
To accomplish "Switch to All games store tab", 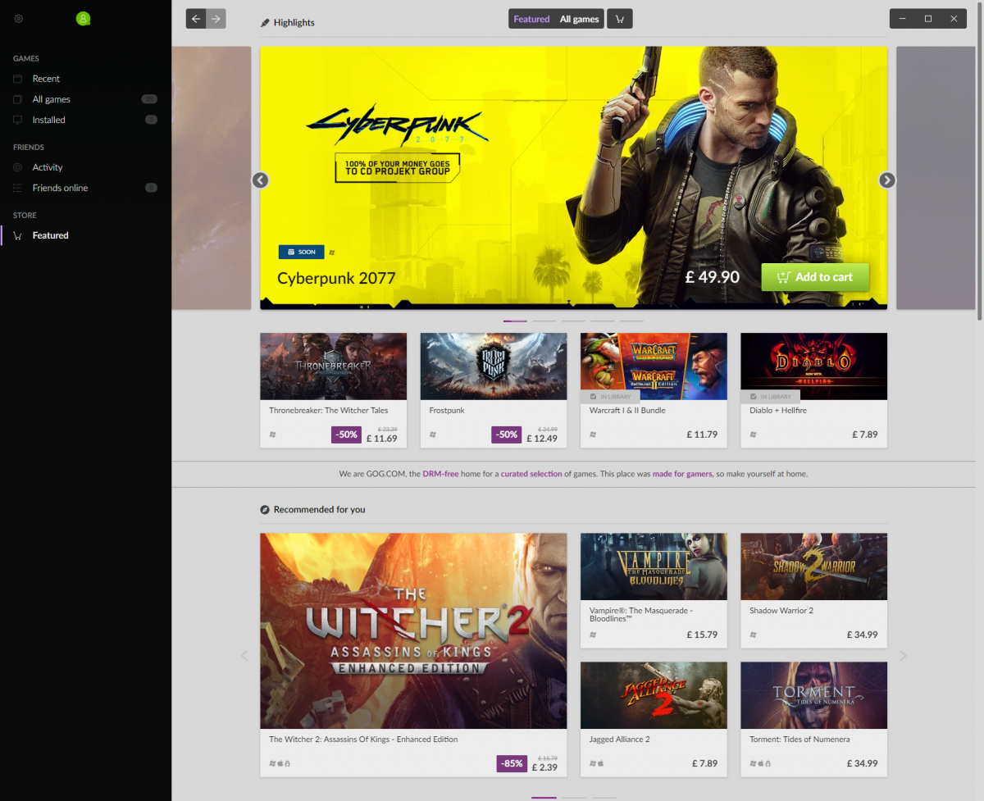I will point(579,19).
